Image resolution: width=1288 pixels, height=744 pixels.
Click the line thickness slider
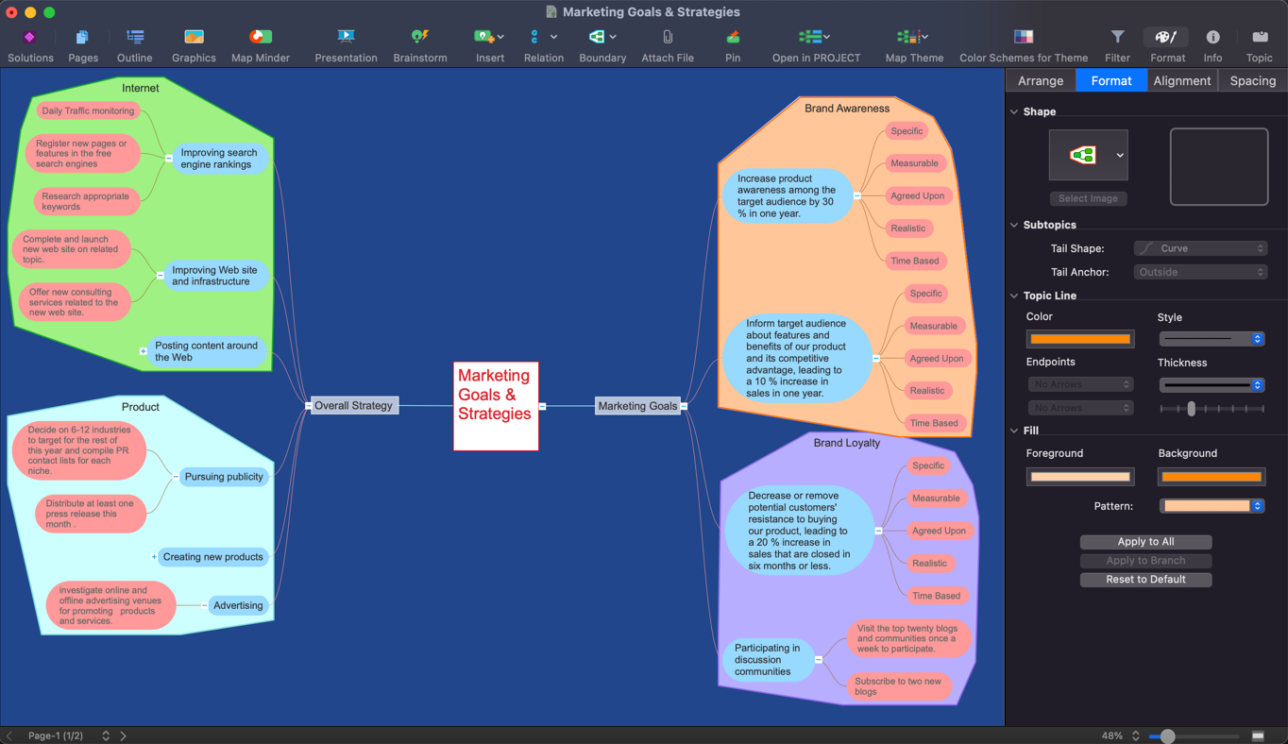(x=1212, y=409)
